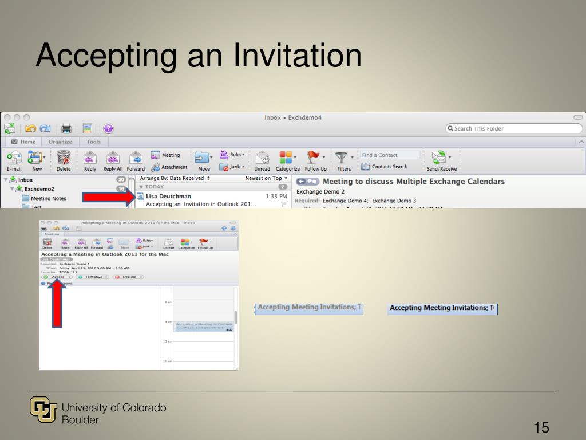Collapse the Inbox window ribbon chevron
Image resolution: width=586 pixels, height=440 pixels.
coord(581,142)
